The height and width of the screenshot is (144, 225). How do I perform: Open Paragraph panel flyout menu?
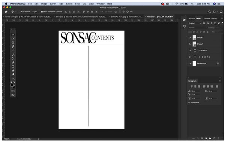[x=220, y=81]
